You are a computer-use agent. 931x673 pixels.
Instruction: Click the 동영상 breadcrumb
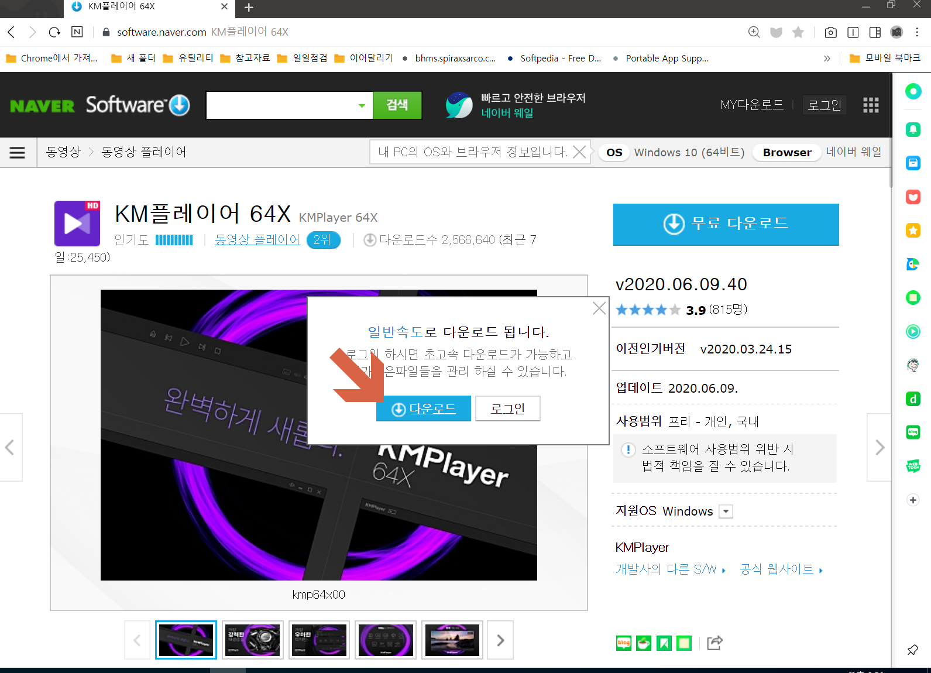click(63, 152)
